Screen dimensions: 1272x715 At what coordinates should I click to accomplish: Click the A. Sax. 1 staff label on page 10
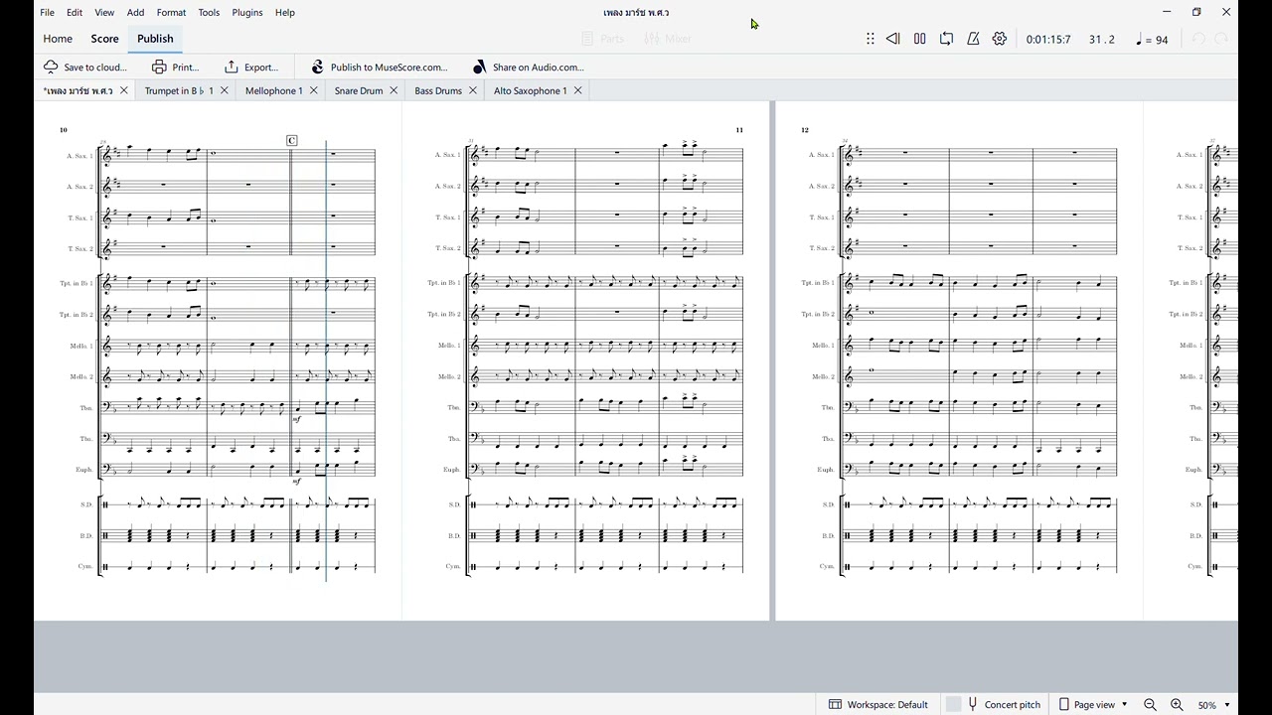click(x=79, y=156)
